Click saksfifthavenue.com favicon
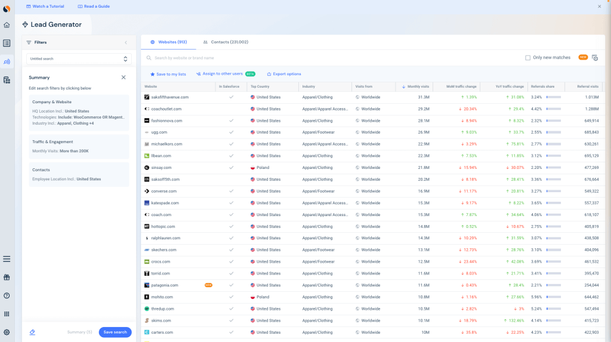 click(147, 97)
